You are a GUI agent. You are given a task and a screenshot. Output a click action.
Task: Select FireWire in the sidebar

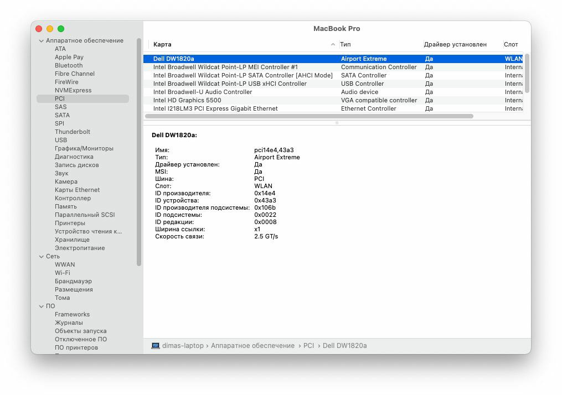point(66,82)
